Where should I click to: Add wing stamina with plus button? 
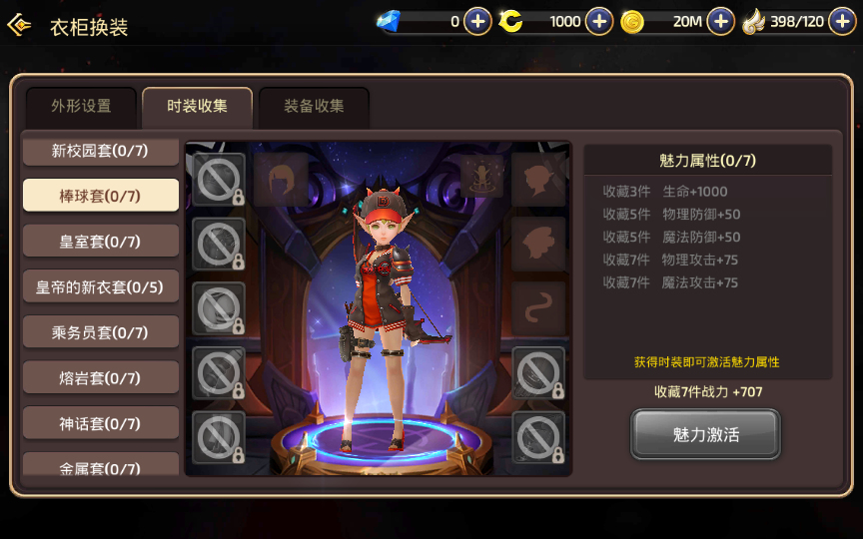pyautogui.click(x=843, y=21)
